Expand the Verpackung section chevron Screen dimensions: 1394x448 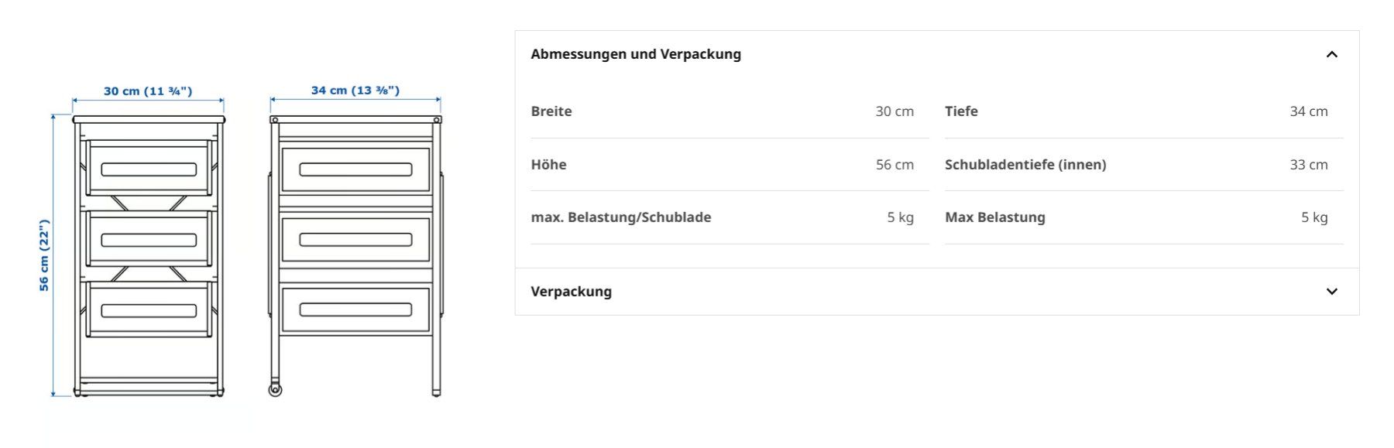1331,292
